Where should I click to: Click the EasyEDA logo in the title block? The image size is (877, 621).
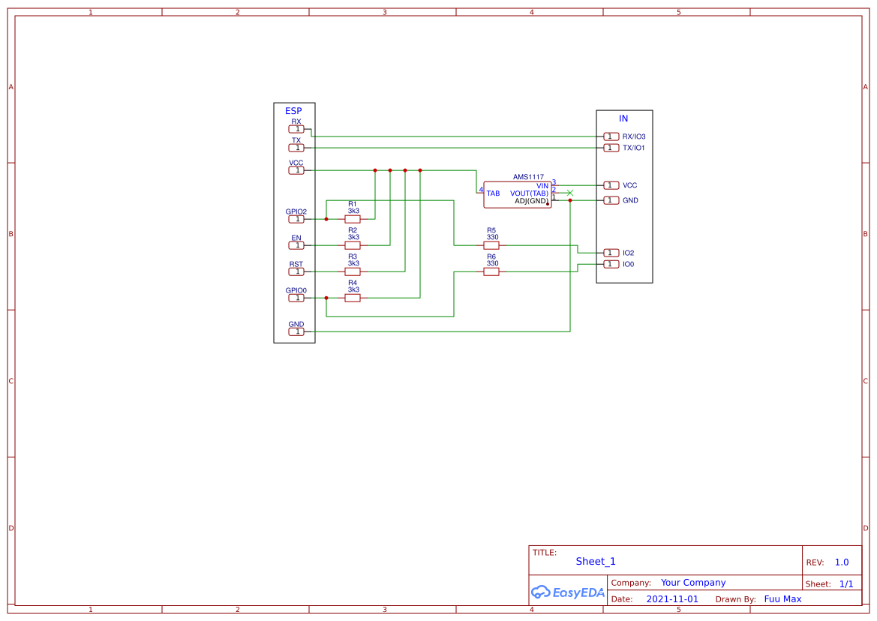click(x=567, y=592)
